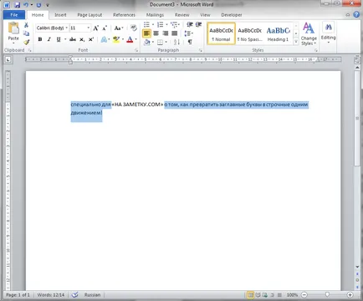Undo the last action

(26, 5)
